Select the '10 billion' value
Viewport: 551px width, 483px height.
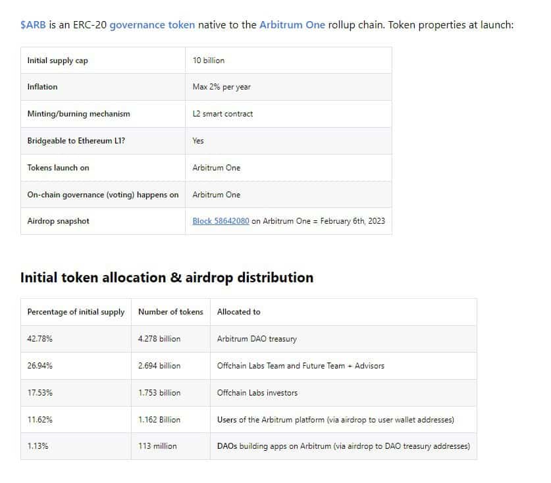(x=209, y=61)
